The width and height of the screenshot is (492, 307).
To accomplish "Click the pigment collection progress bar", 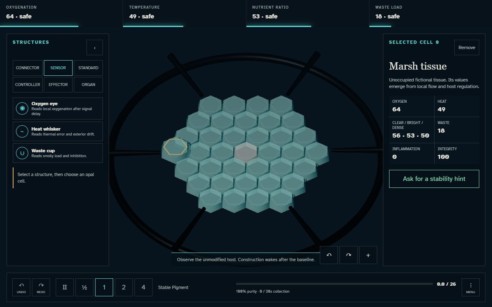I will 335,284.
